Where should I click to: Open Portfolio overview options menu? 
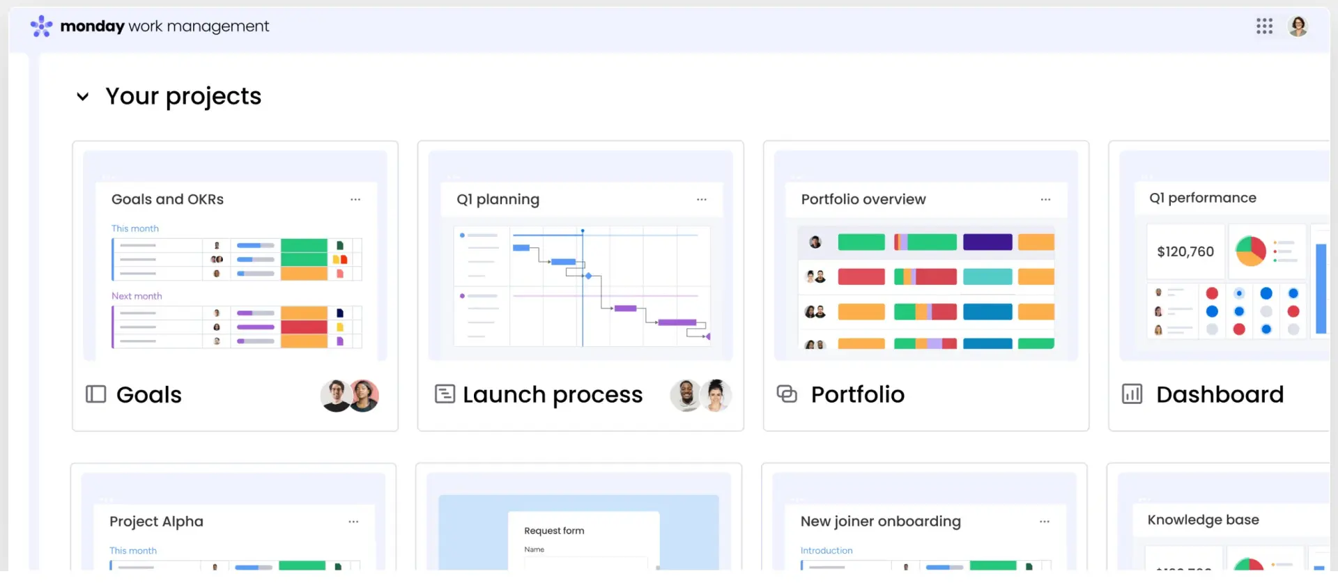pyautogui.click(x=1045, y=200)
